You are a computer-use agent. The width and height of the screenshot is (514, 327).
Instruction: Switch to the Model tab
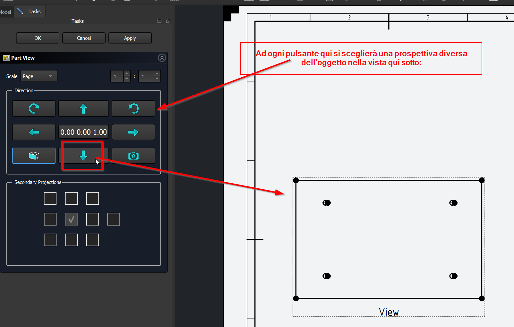6,12
